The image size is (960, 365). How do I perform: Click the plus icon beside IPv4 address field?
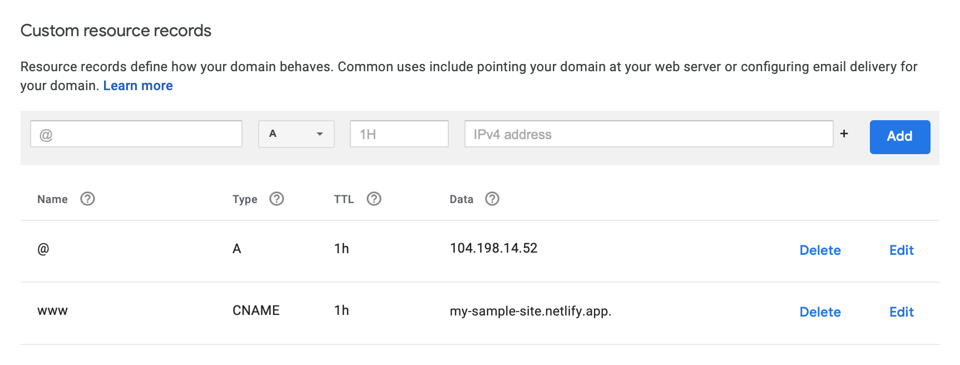pos(844,134)
